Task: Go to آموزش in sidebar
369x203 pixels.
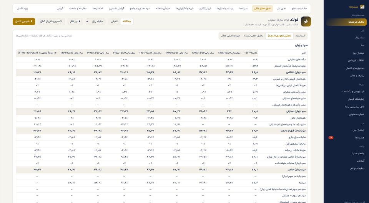Action: (x=346, y=161)
